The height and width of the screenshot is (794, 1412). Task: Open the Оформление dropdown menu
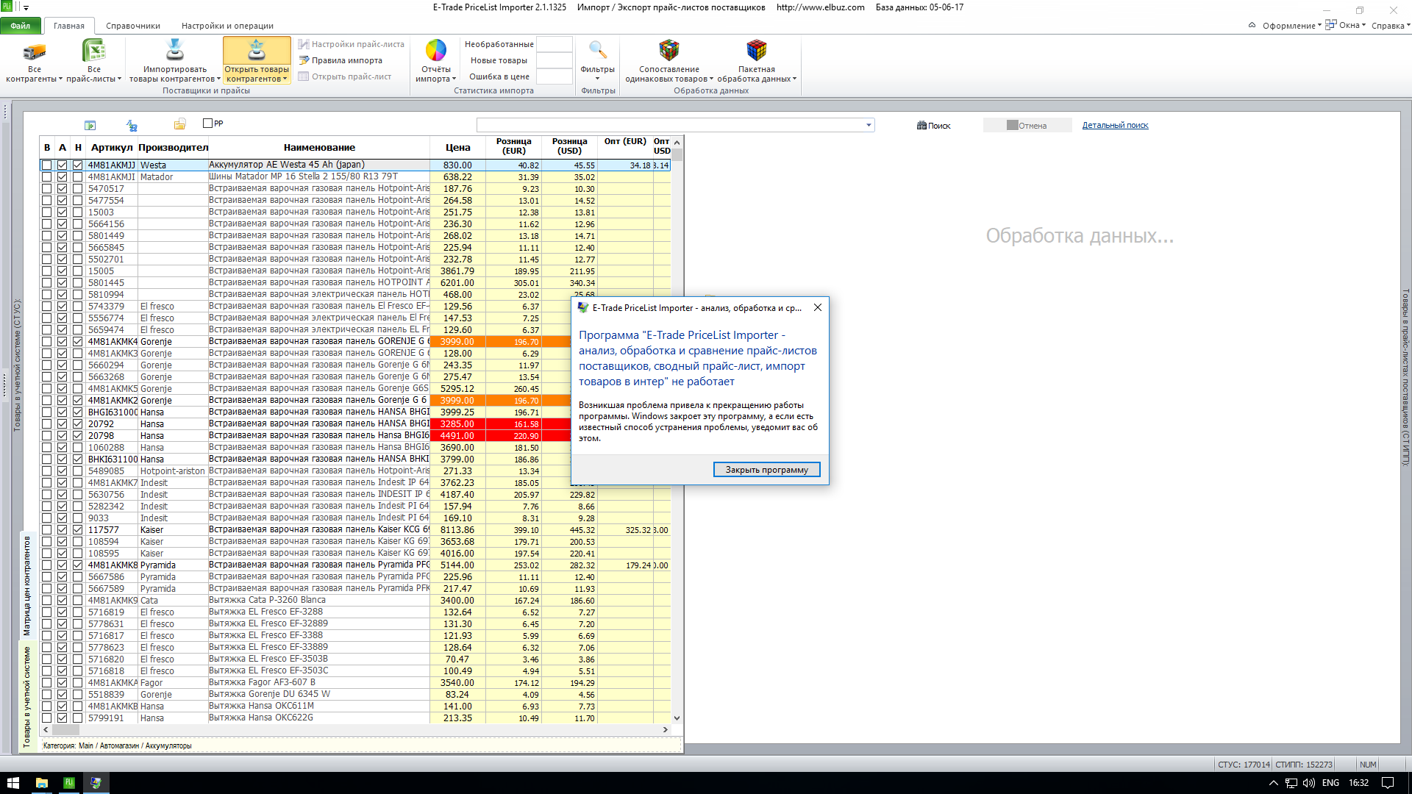(1292, 26)
